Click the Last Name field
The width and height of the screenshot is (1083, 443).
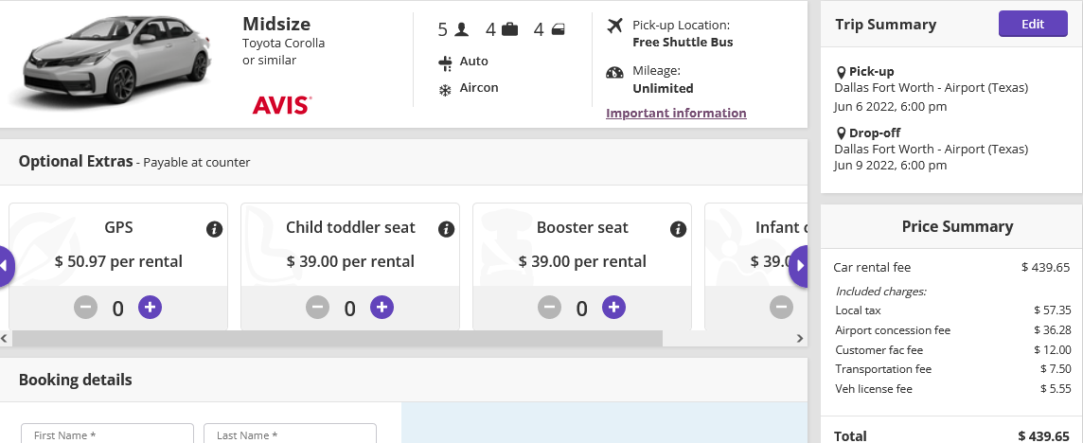(290, 434)
